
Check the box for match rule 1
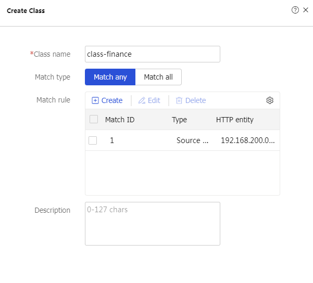93,140
